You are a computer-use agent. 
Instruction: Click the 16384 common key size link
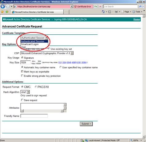[84, 62]
